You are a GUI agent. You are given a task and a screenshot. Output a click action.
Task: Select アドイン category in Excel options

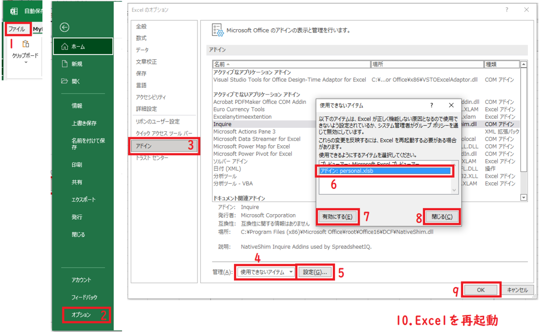(x=164, y=146)
